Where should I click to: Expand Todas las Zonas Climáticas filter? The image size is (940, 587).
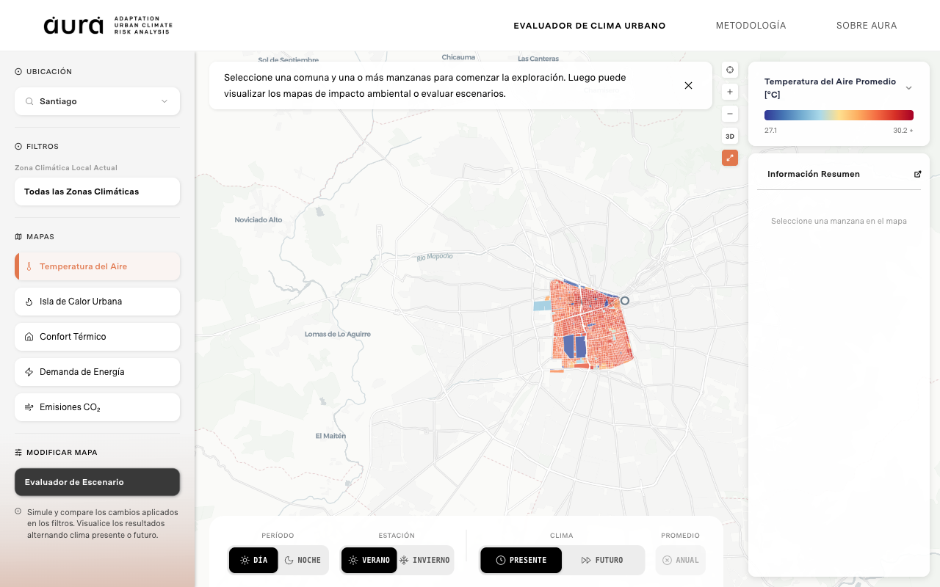click(x=97, y=192)
